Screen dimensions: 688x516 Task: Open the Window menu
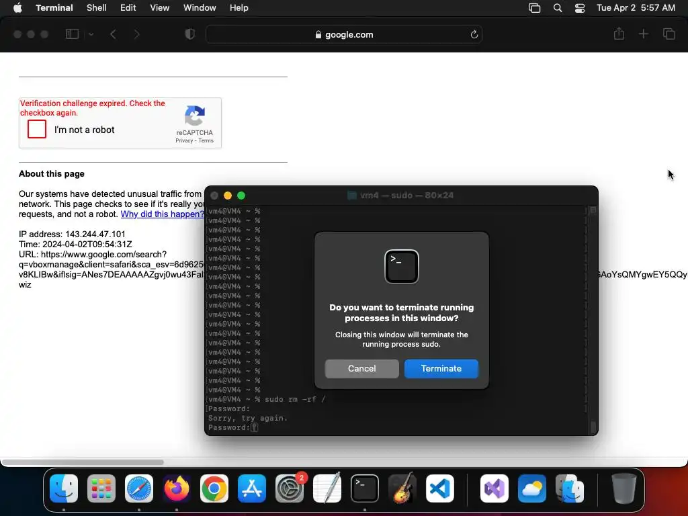[x=199, y=8]
